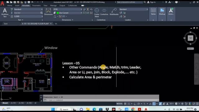Viewport: 199px width, 112px height.
Task: Click the green Use Current layer color swatch
Action: tap(58, 13)
